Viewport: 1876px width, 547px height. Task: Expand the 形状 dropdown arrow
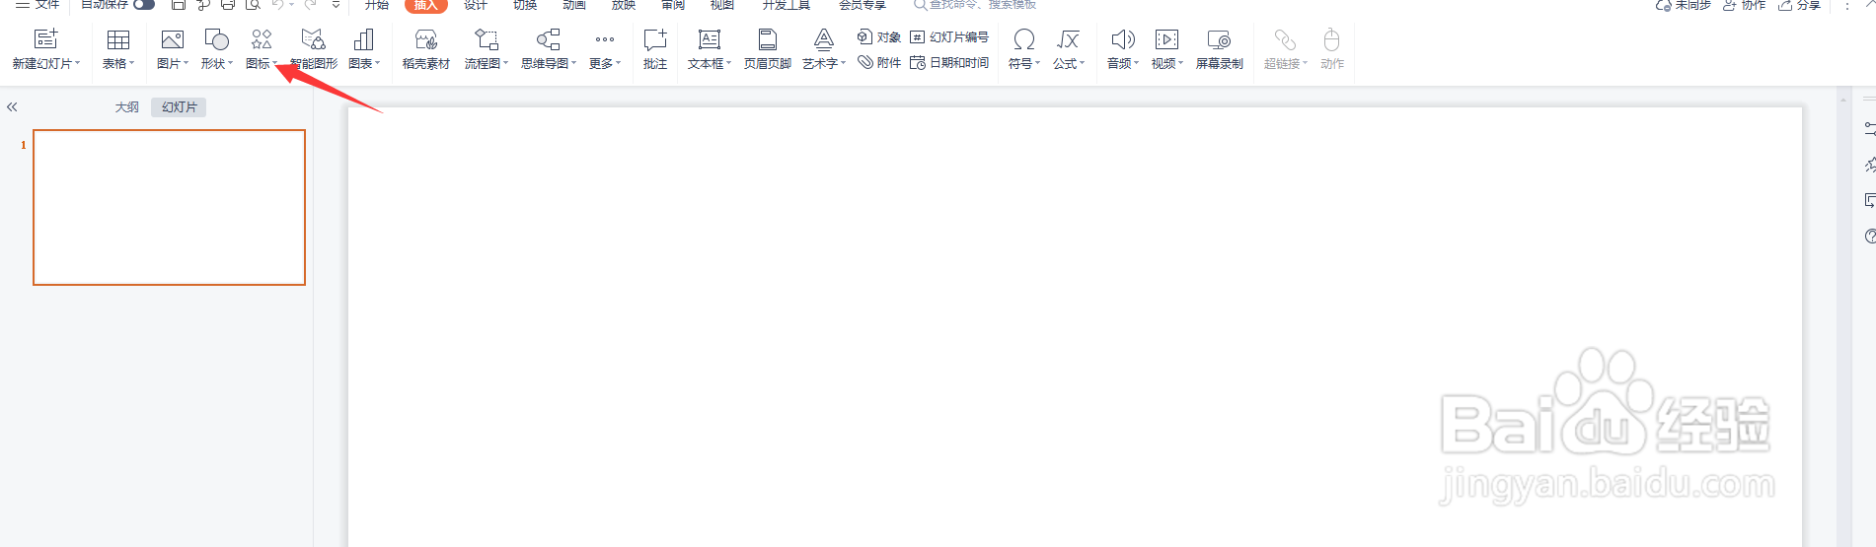(230, 63)
